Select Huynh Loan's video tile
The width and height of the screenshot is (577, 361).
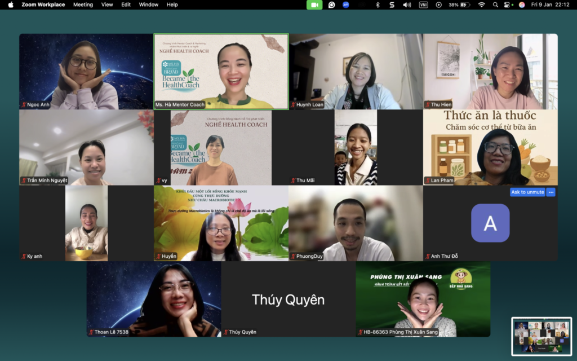(x=356, y=72)
